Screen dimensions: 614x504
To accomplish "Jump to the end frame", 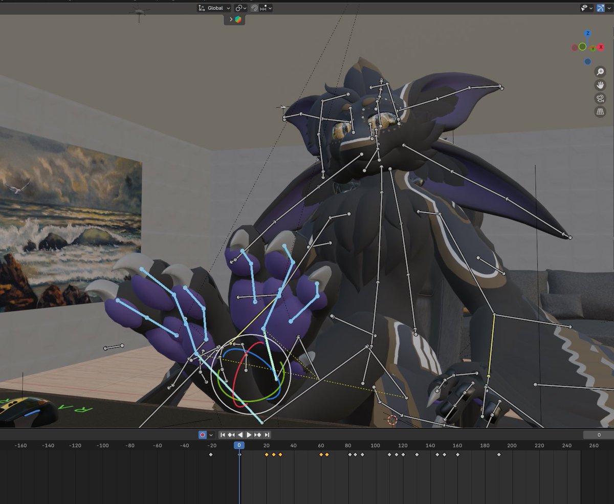I will (x=267, y=435).
